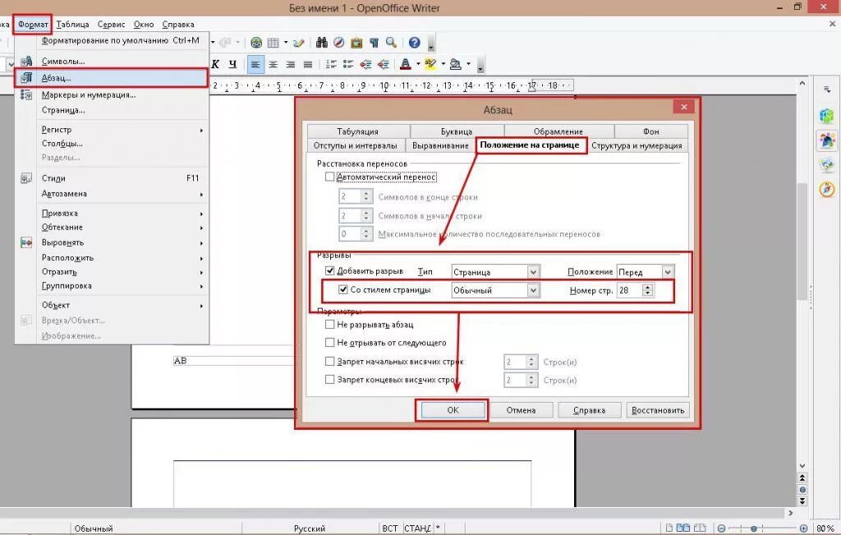
Task: Apply yellow Highlighting marker icon
Action: point(430,64)
